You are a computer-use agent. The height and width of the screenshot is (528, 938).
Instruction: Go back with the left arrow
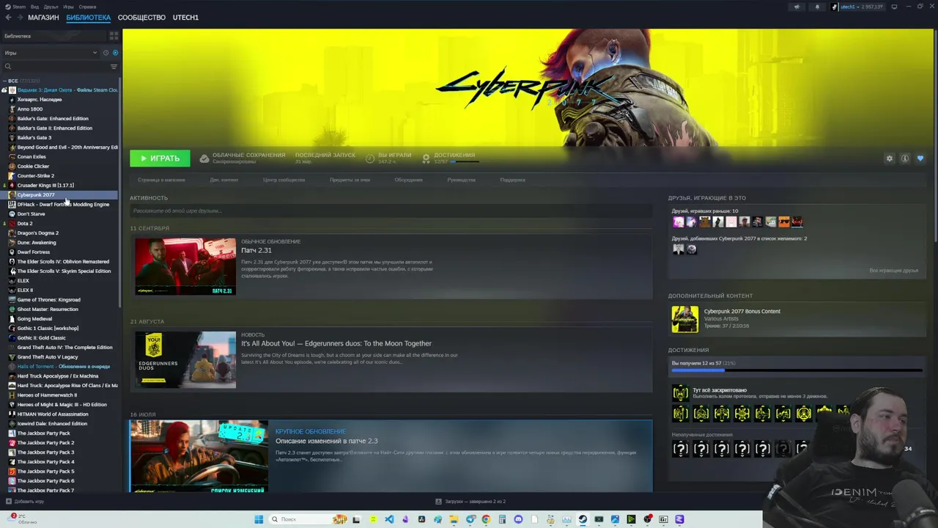point(9,18)
